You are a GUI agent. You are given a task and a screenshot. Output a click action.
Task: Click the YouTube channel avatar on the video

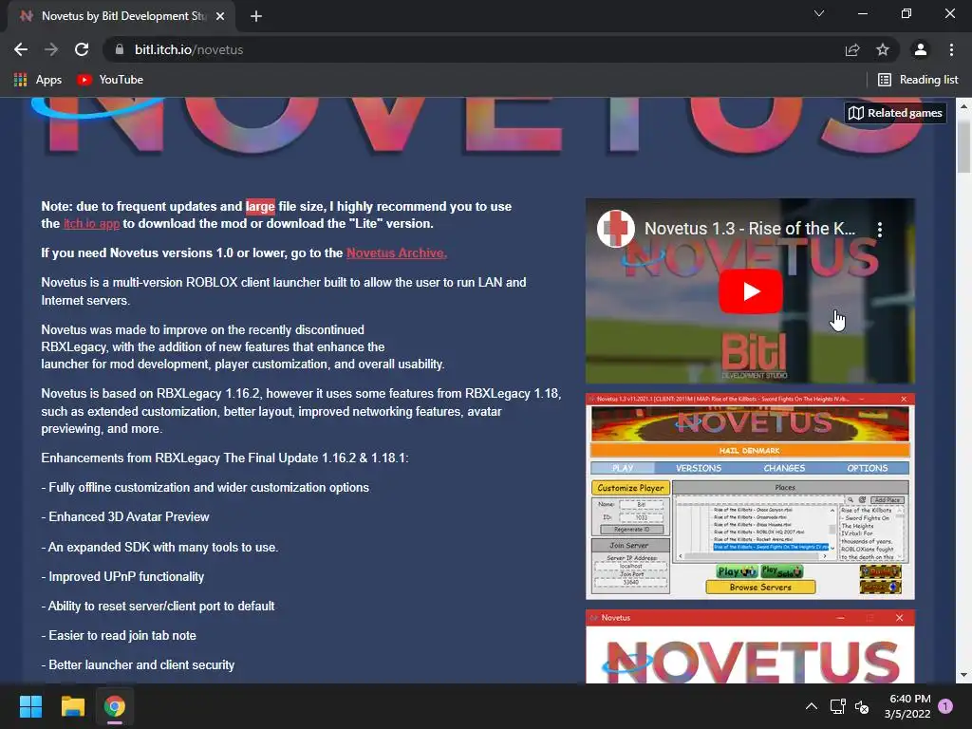[615, 229]
